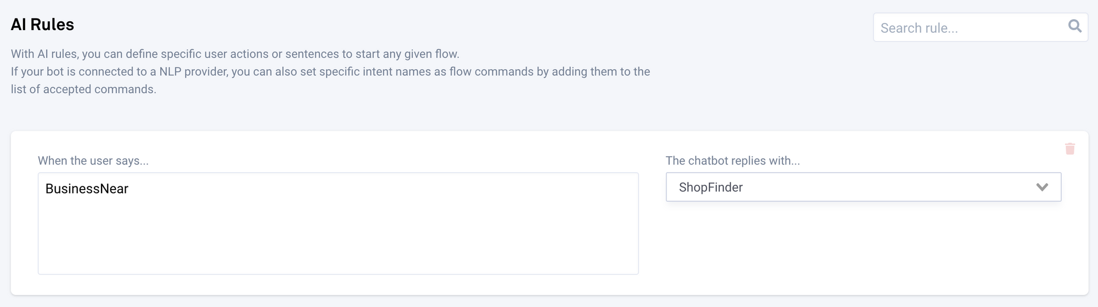Open the chatbot reply flow selector

click(x=863, y=187)
